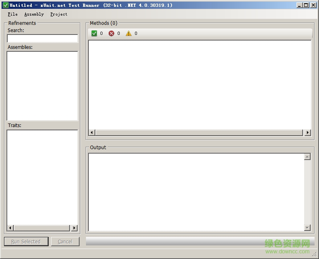
Task: Click Methods list left scroll arrow
Action: click(x=92, y=133)
